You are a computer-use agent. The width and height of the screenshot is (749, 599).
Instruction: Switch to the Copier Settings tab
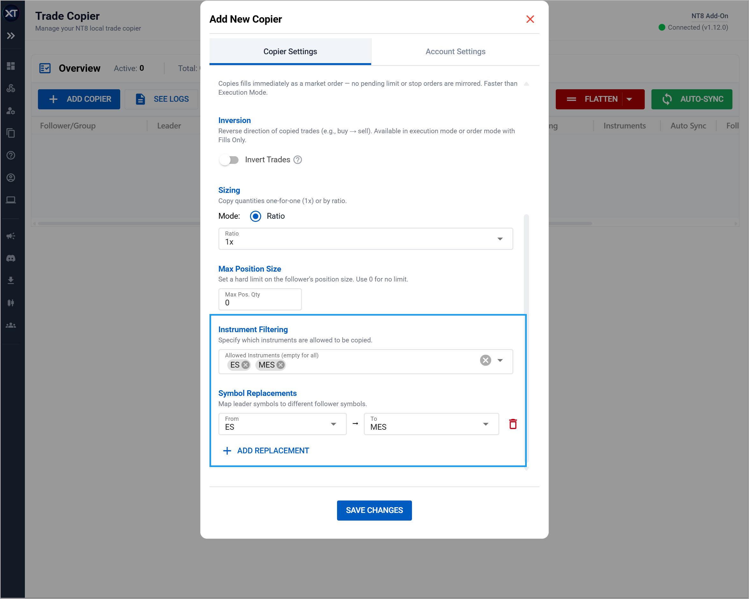pos(290,51)
